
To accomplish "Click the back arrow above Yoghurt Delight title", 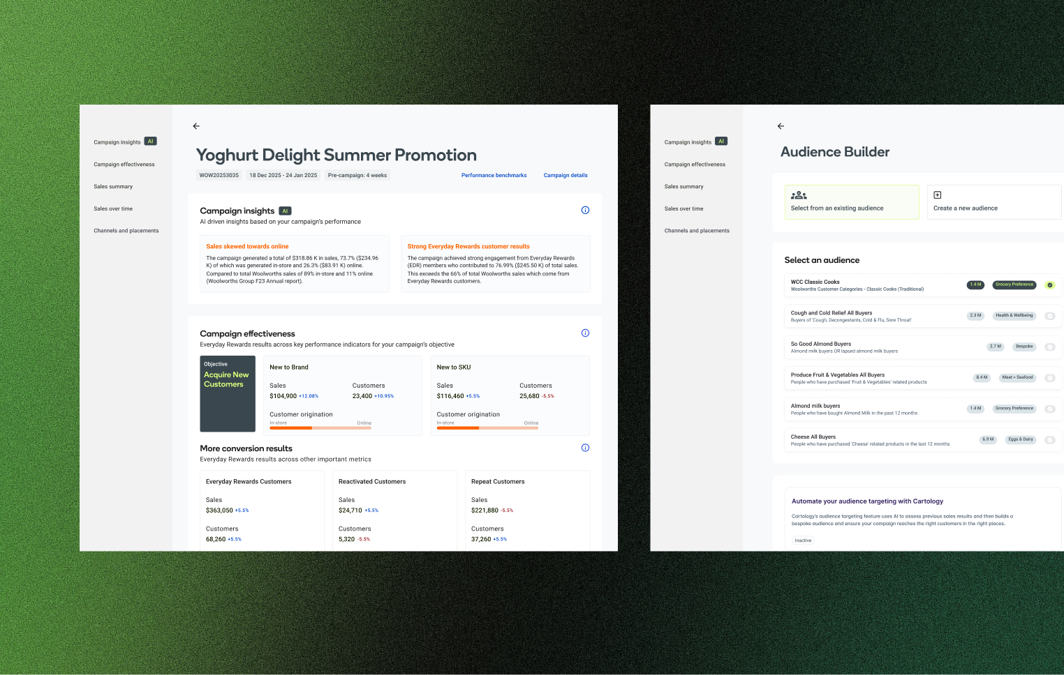I will point(196,126).
